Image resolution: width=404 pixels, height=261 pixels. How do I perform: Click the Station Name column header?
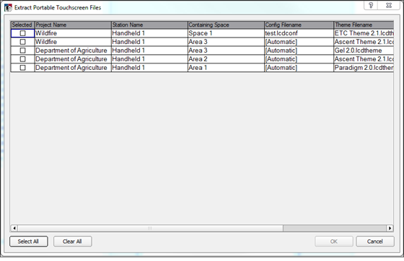click(149, 25)
